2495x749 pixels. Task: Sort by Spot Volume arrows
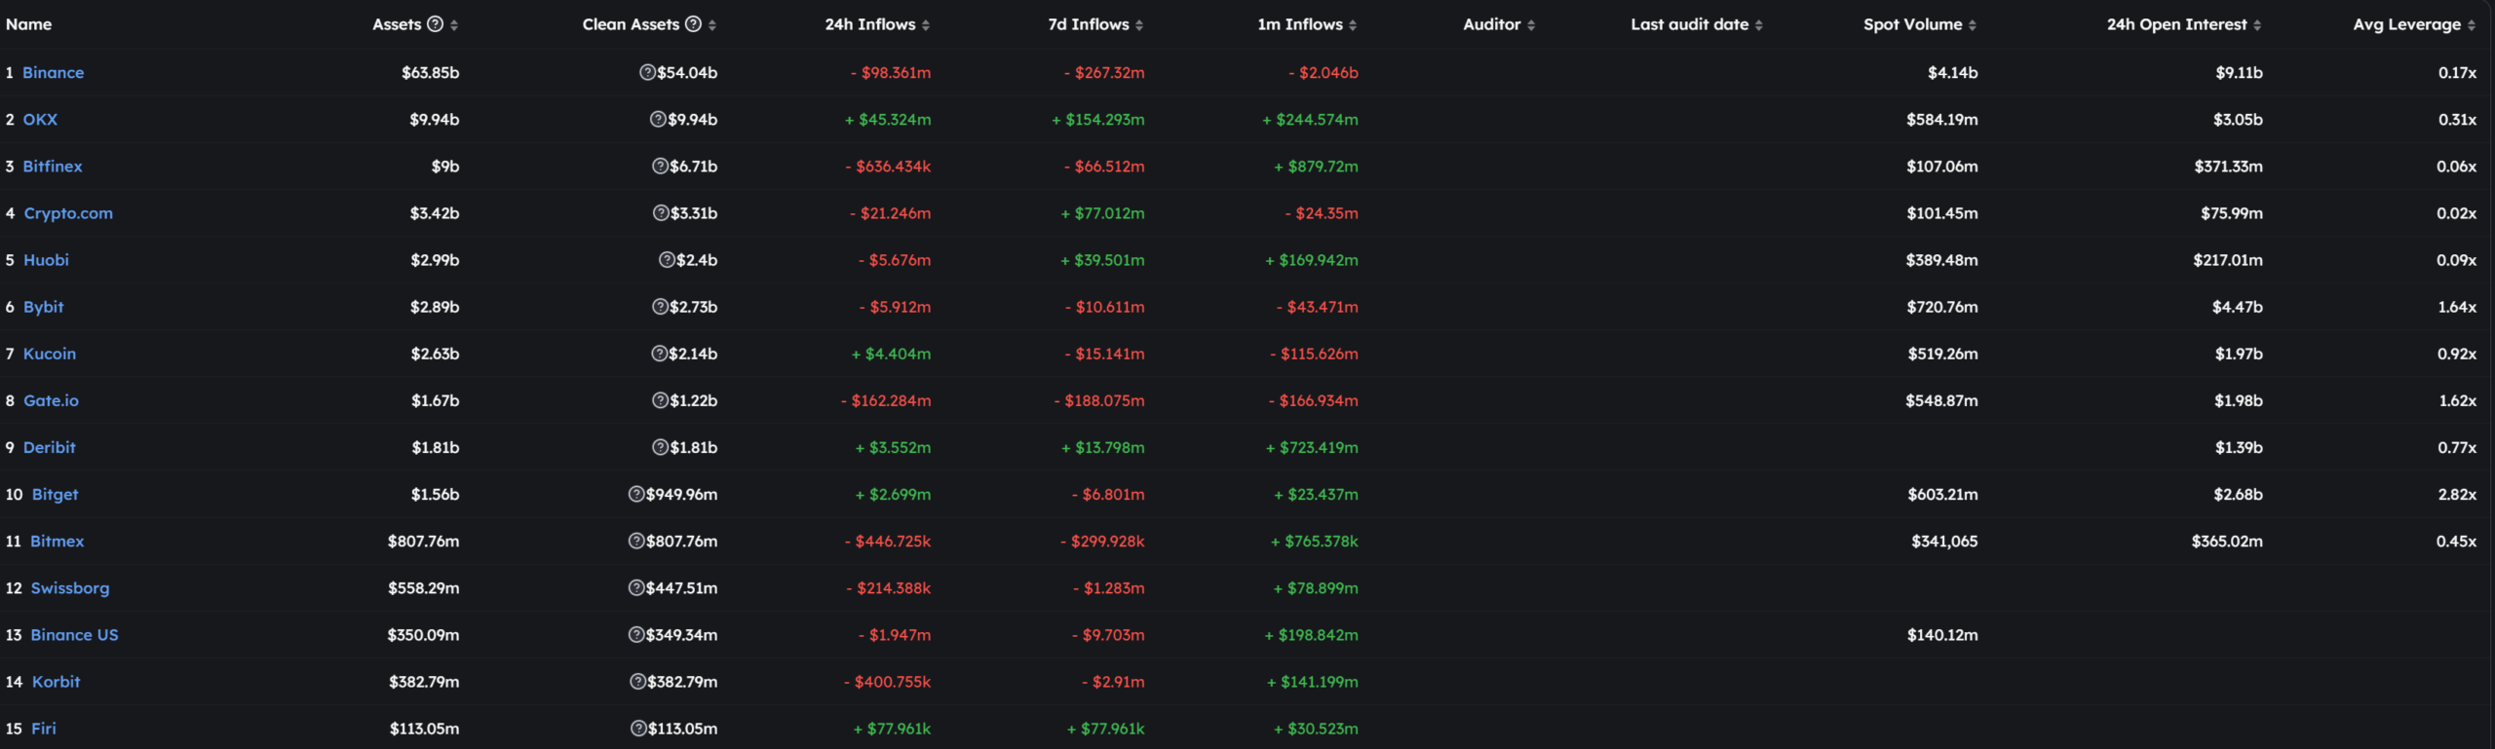[1973, 25]
